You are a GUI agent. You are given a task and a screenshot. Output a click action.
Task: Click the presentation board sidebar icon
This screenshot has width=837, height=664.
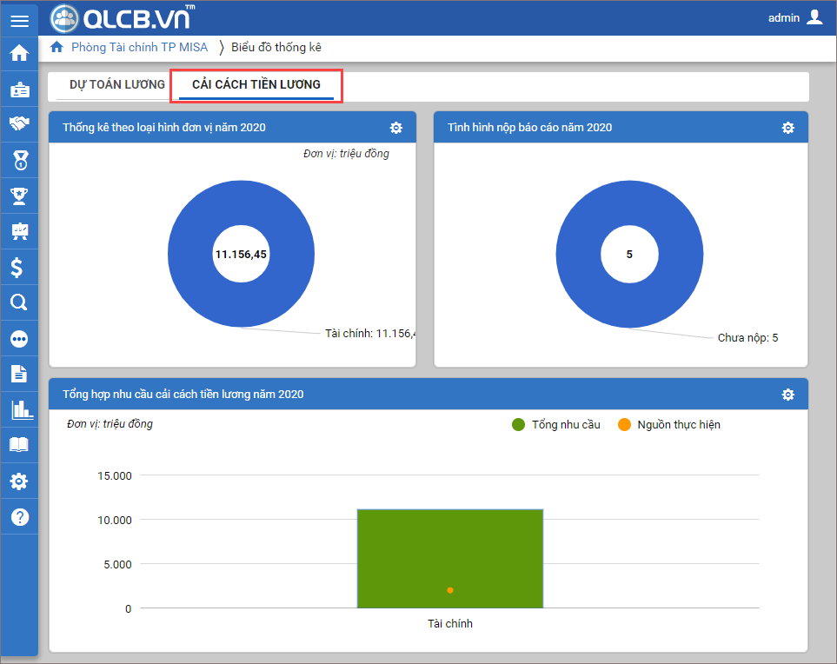(x=19, y=231)
